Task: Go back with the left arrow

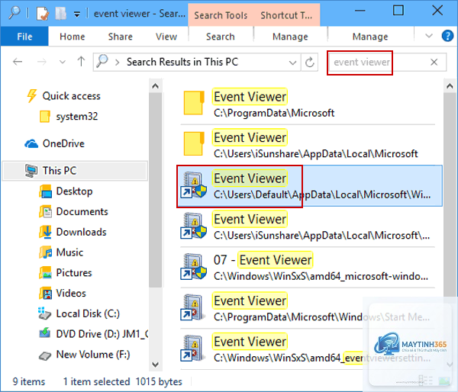Action: click(18, 62)
